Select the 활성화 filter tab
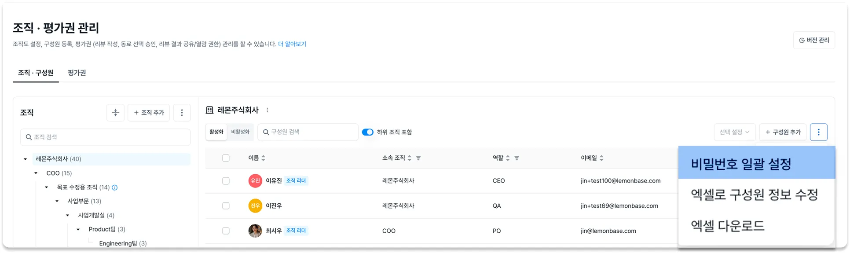 [x=216, y=132]
